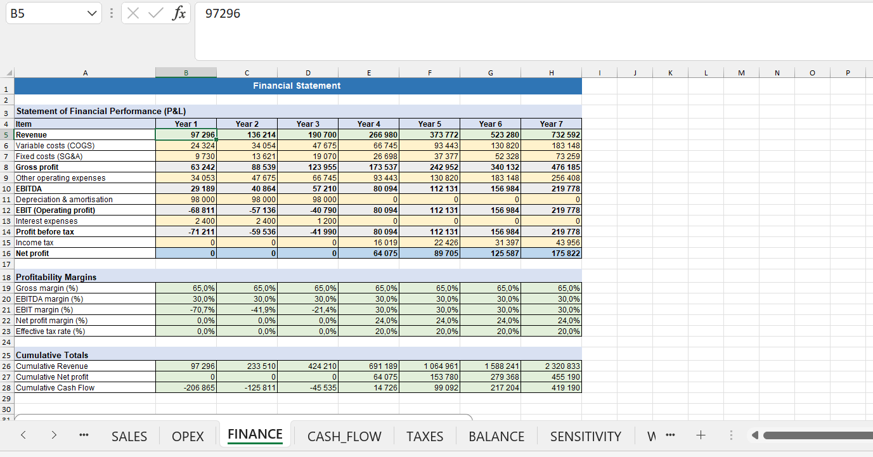873x457 pixels.
Task: Open Insert Function fx dialog
Action: pyautogui.click(x=179, y=13)
